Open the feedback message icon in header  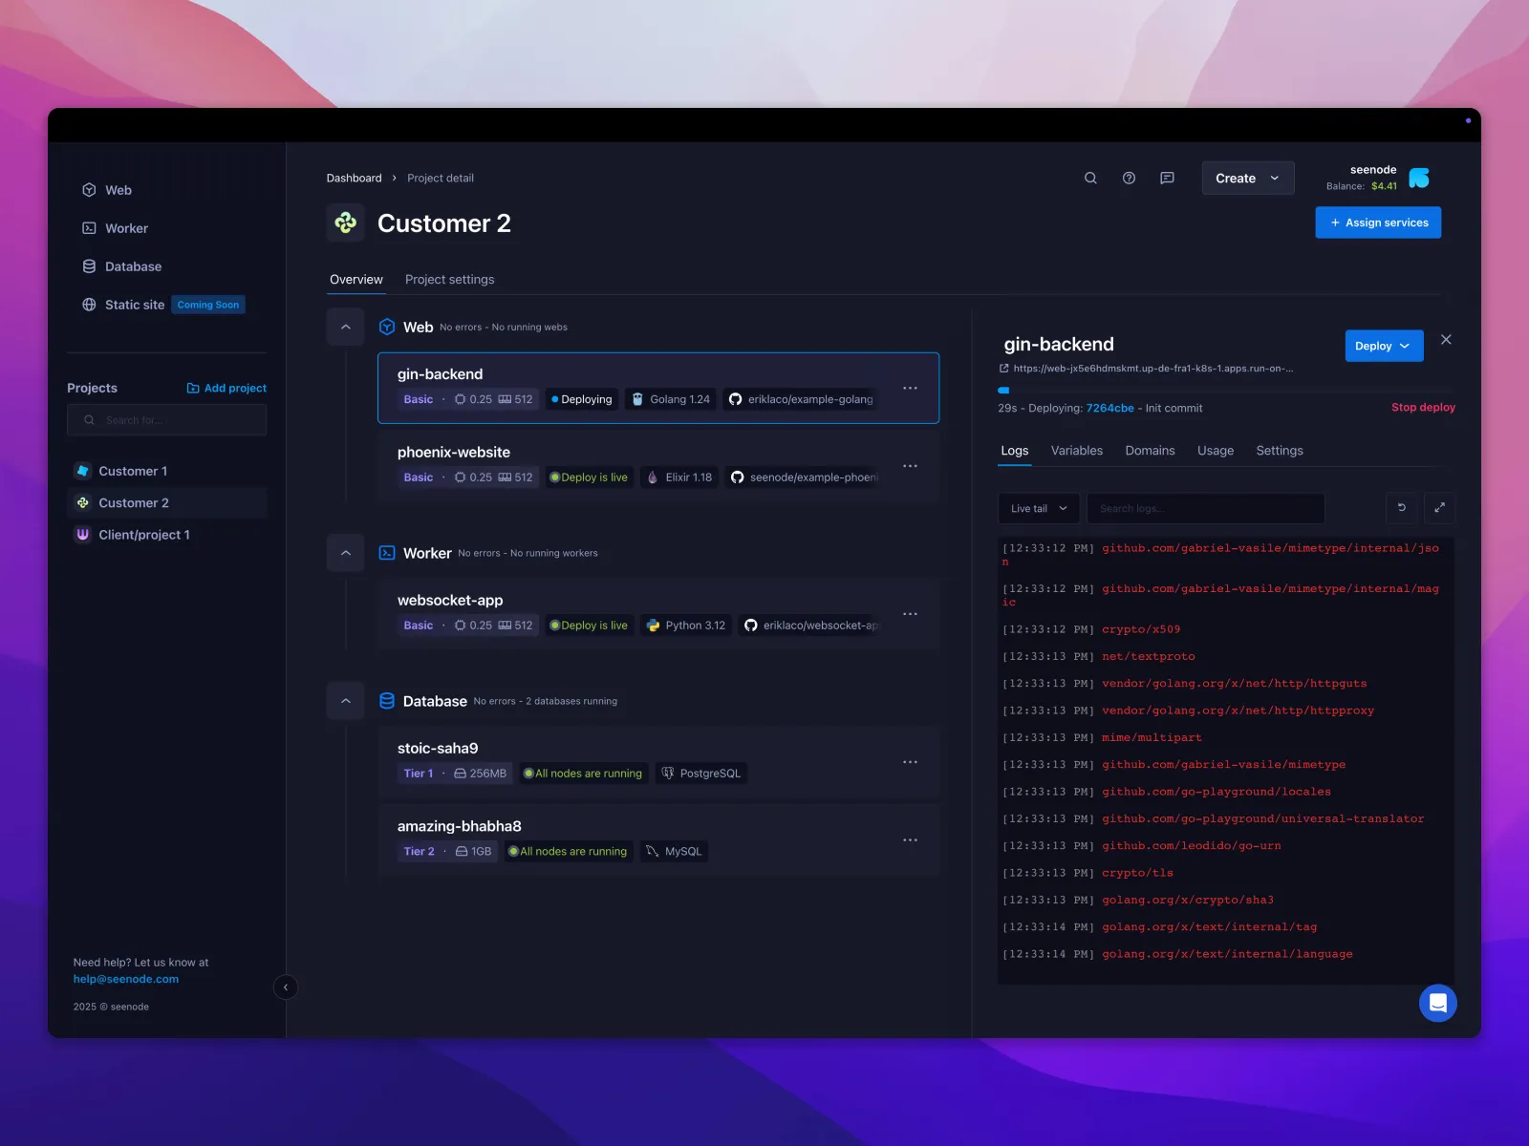click(1167, 179)
